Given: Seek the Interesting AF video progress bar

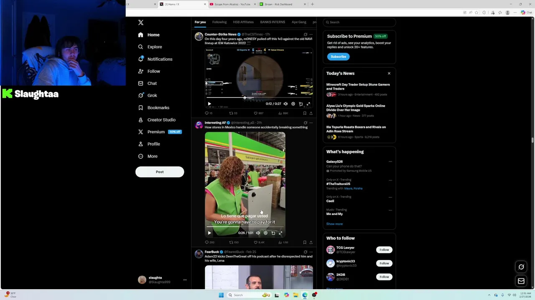Looking at the screenshot, I should (x=245, y=227).
